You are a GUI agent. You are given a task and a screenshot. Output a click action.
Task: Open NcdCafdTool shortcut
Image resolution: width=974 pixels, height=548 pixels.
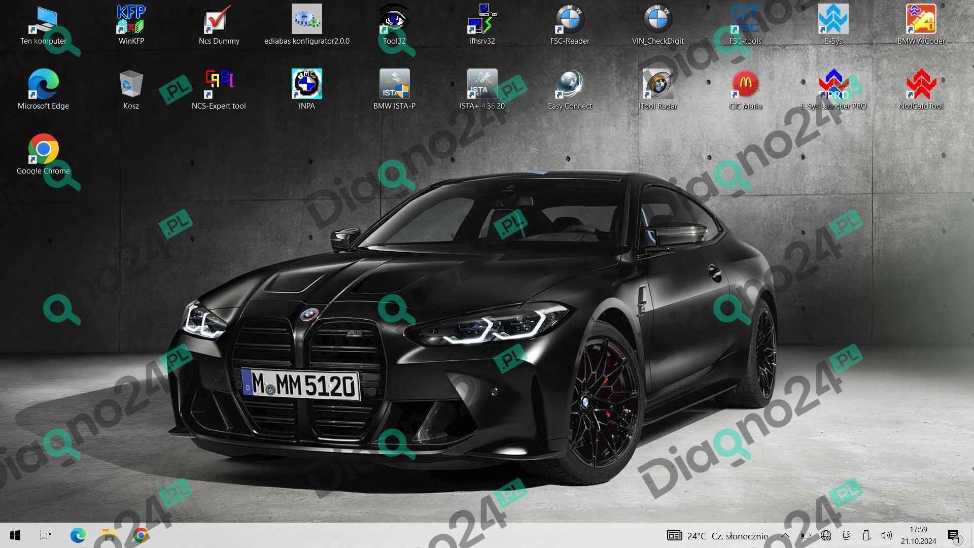(x=921, y=90)
